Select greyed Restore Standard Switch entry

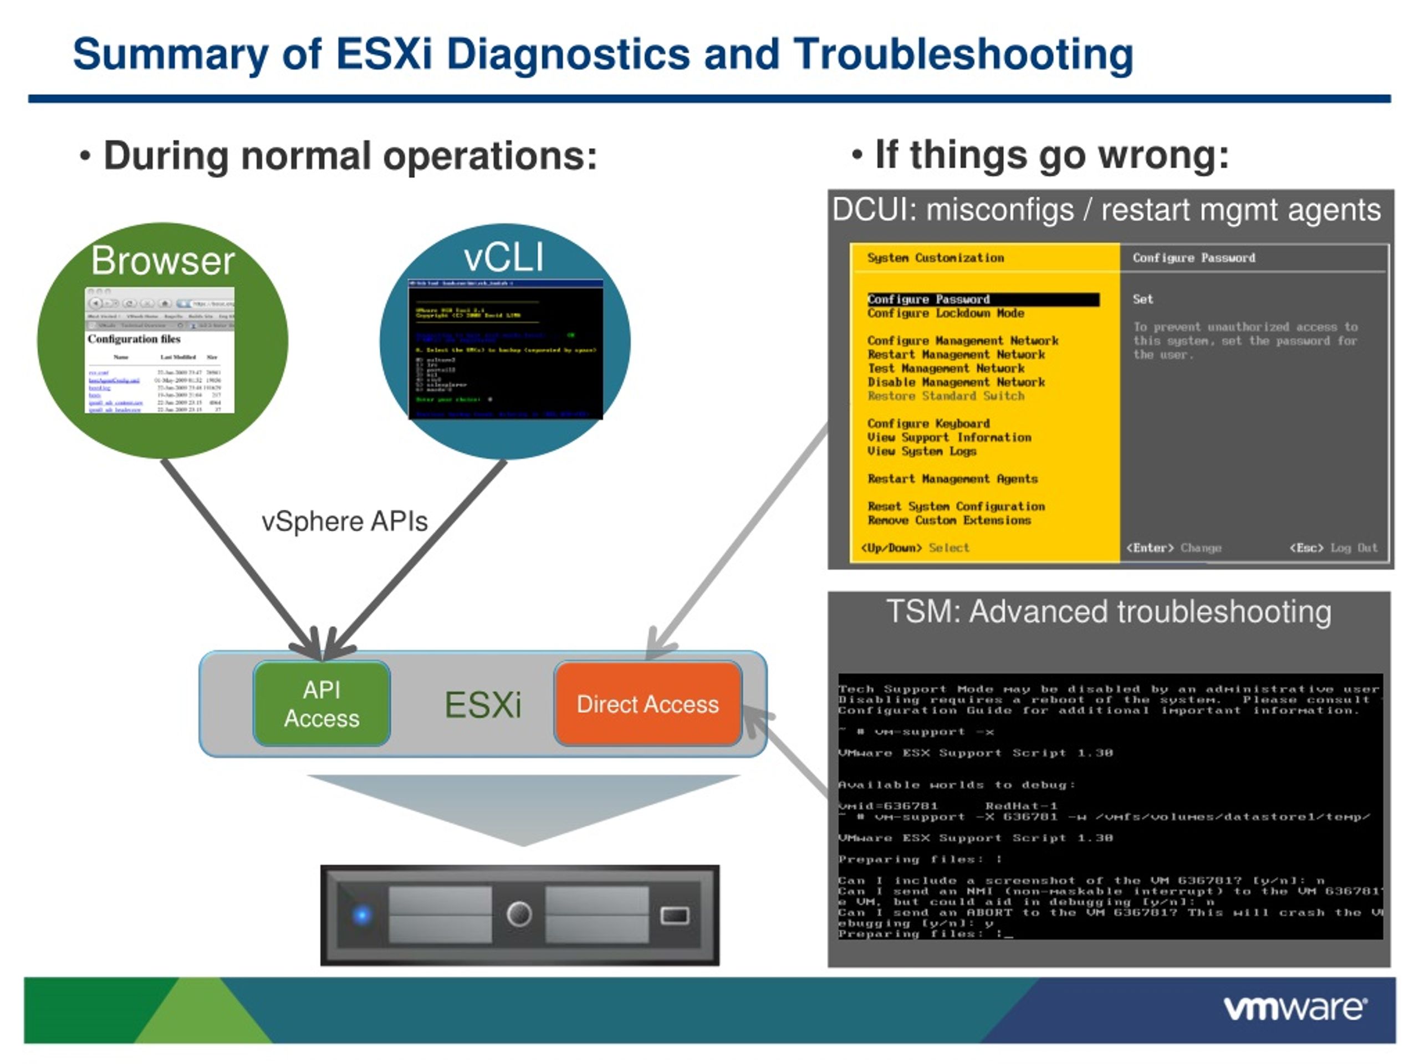click(946, 396)
